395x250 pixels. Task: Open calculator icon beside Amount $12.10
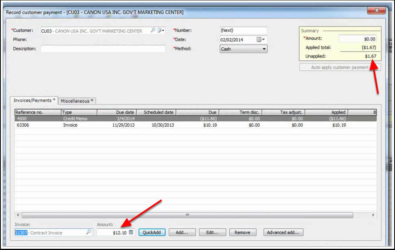click(x=131, y=232)
